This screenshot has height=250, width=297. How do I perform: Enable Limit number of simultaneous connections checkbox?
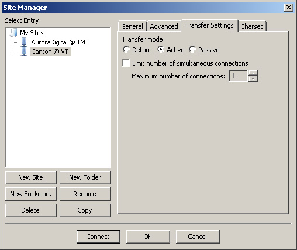(x=126, y=63)
